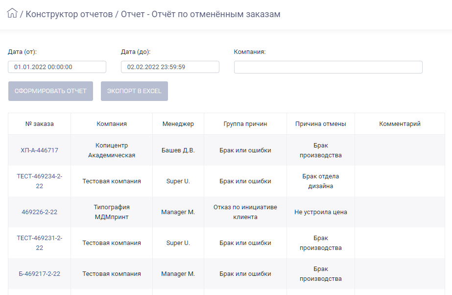Open Конструктор отчетов breadcrumb link

[x=69, y=14]
